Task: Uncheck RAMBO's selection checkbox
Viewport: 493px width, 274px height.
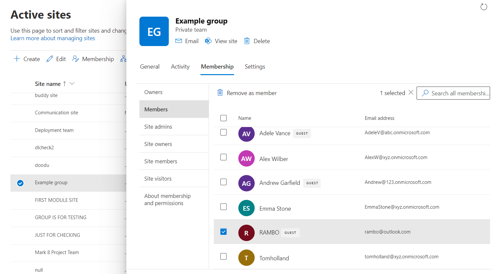Action: click(223, 232)
